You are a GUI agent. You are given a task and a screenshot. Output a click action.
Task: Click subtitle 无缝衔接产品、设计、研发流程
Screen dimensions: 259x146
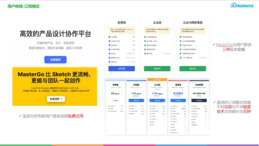coord(56,43)
